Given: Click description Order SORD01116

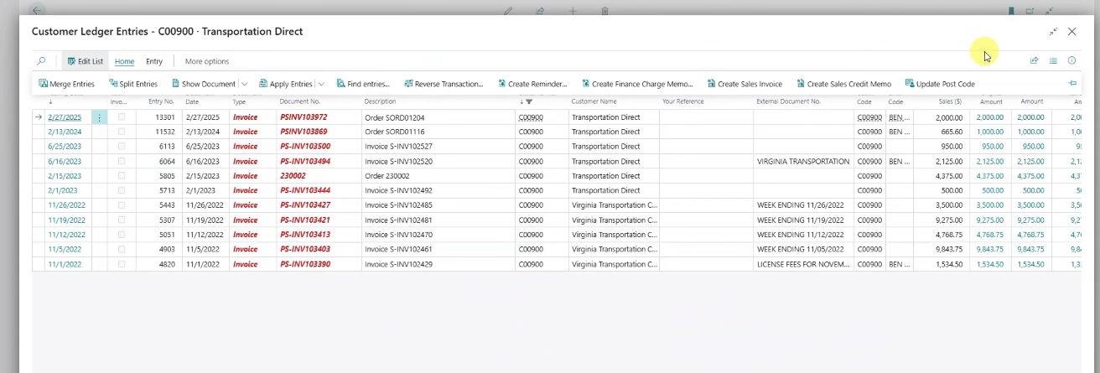Looking at the screenshot, I should click(x=395, y=132).
